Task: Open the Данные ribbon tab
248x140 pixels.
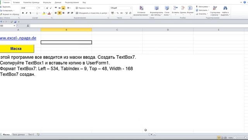Action: [x=58, y=3]
